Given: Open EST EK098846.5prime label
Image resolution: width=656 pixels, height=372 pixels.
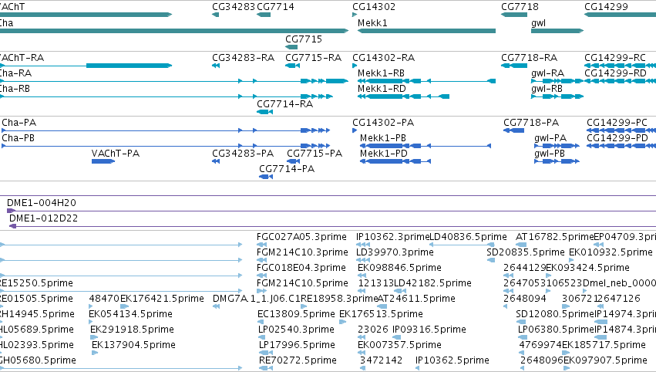Looking at the screenshot, I should point(399,268).
